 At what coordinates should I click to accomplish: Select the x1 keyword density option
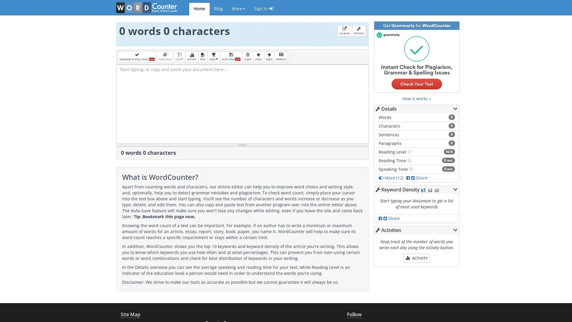coord(423,190)
